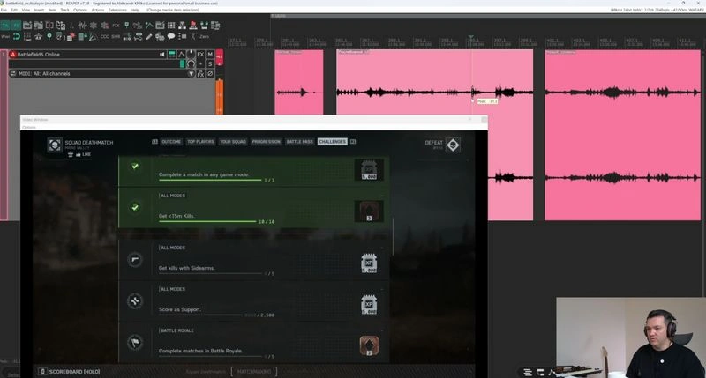
Task: Click the SHR toolbar button
Action: click(x=116, y=36)
